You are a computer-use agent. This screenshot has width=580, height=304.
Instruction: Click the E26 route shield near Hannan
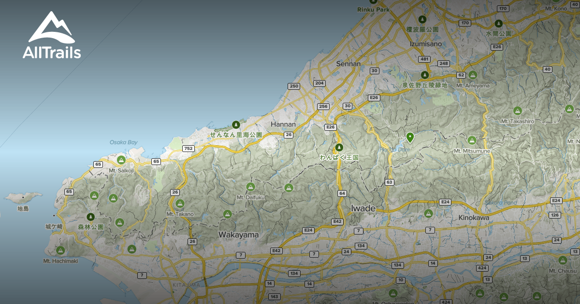click(330, 127)
